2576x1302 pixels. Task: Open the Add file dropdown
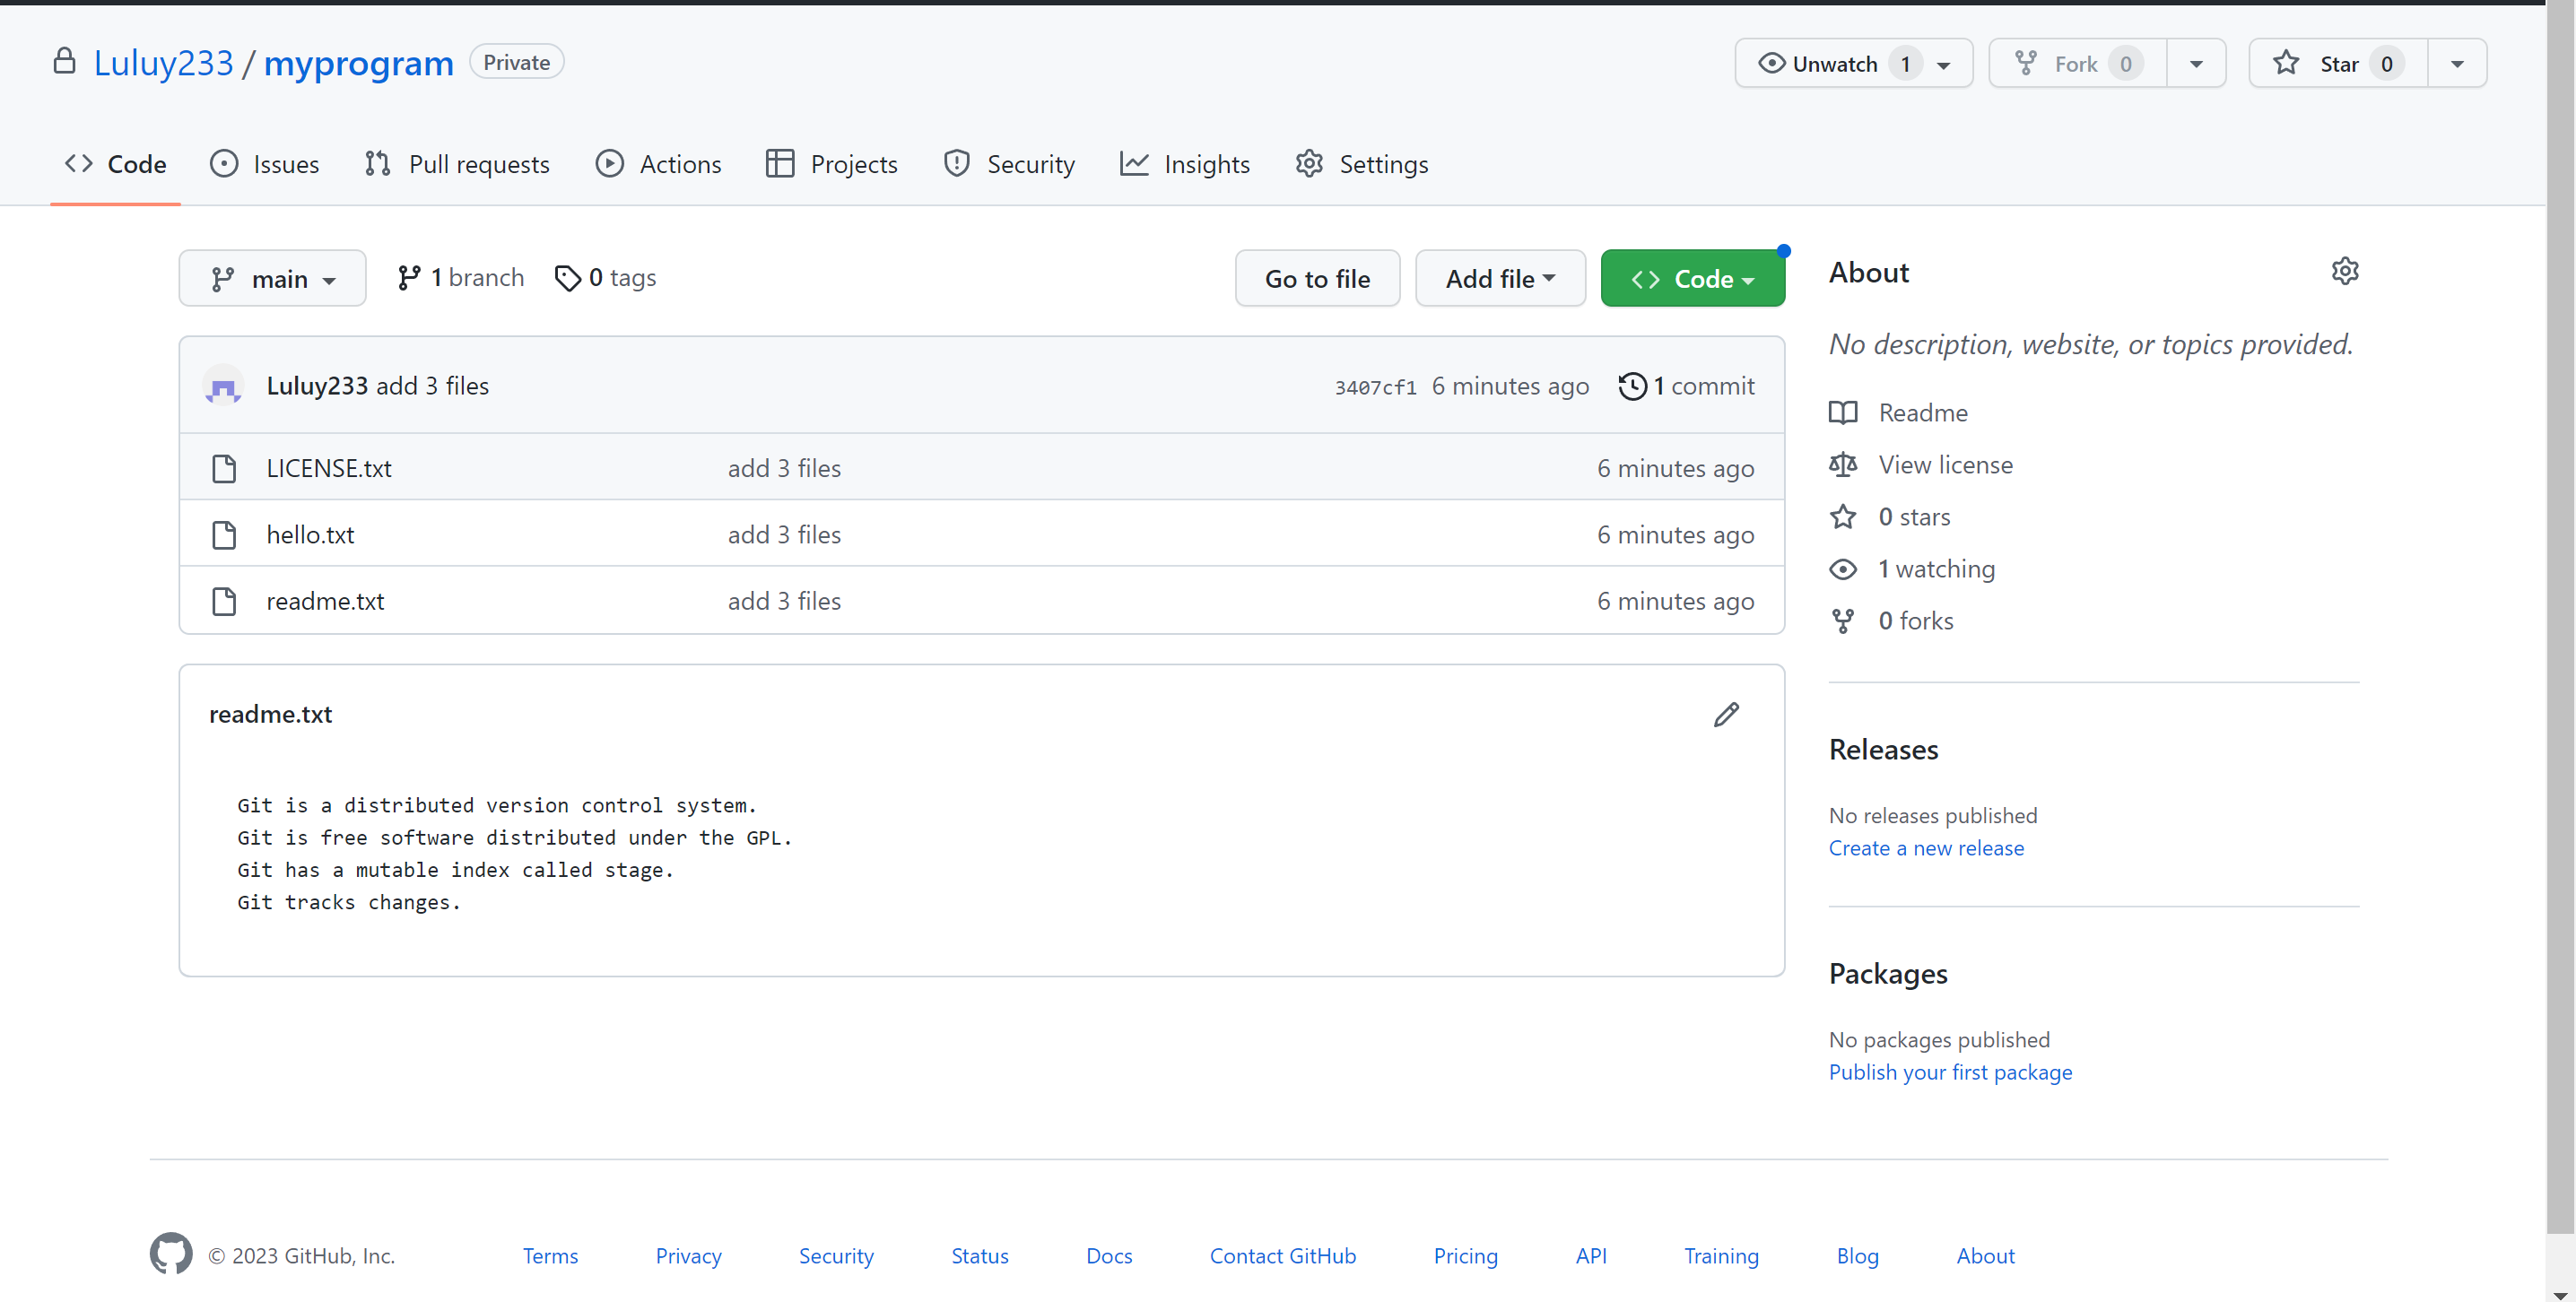coord(1499,278)
